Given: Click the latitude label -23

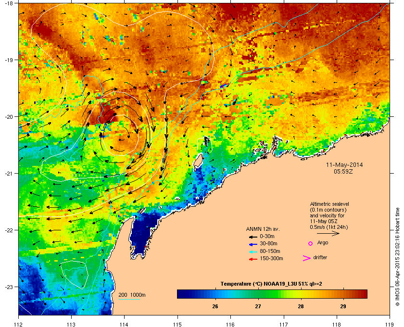Looking at the screenshot, I should (8, 287).
